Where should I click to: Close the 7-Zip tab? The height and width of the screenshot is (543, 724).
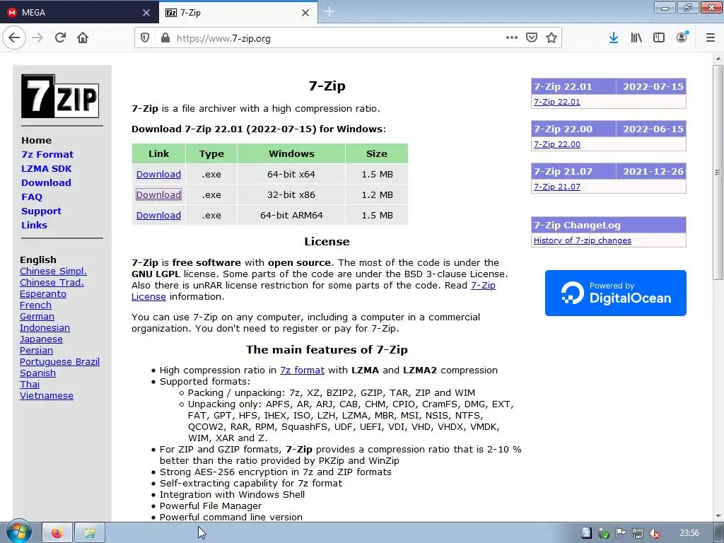coord(305,13)
